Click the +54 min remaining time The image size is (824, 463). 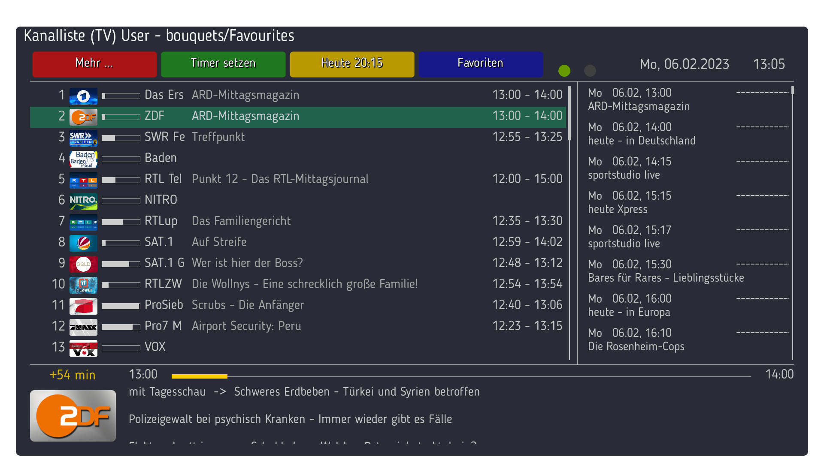pos(73,375)
